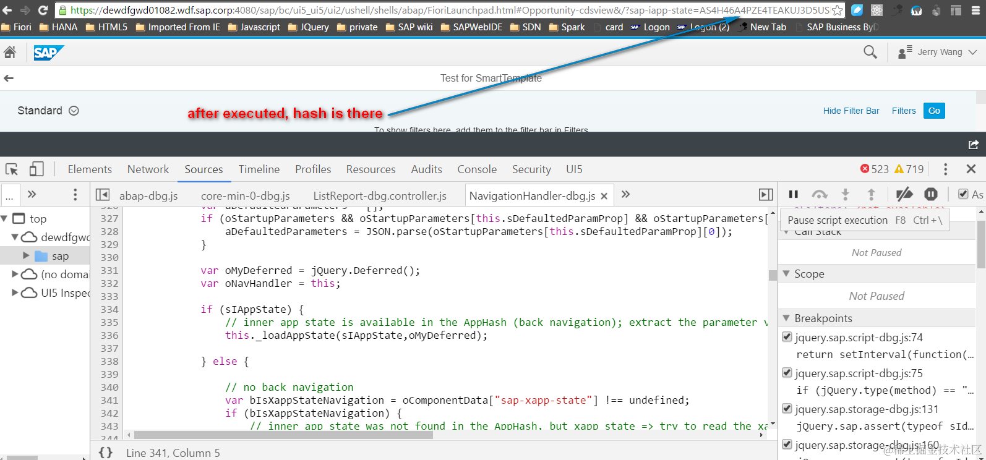Viewport: 986px width, 460px height.
Task: Activate the inspect element picker icon
Action: coord(12,169)
